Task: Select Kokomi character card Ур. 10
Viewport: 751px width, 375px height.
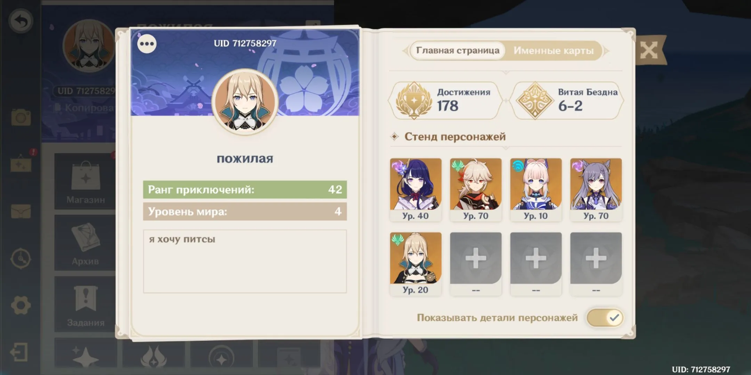Action: point(536,190)
